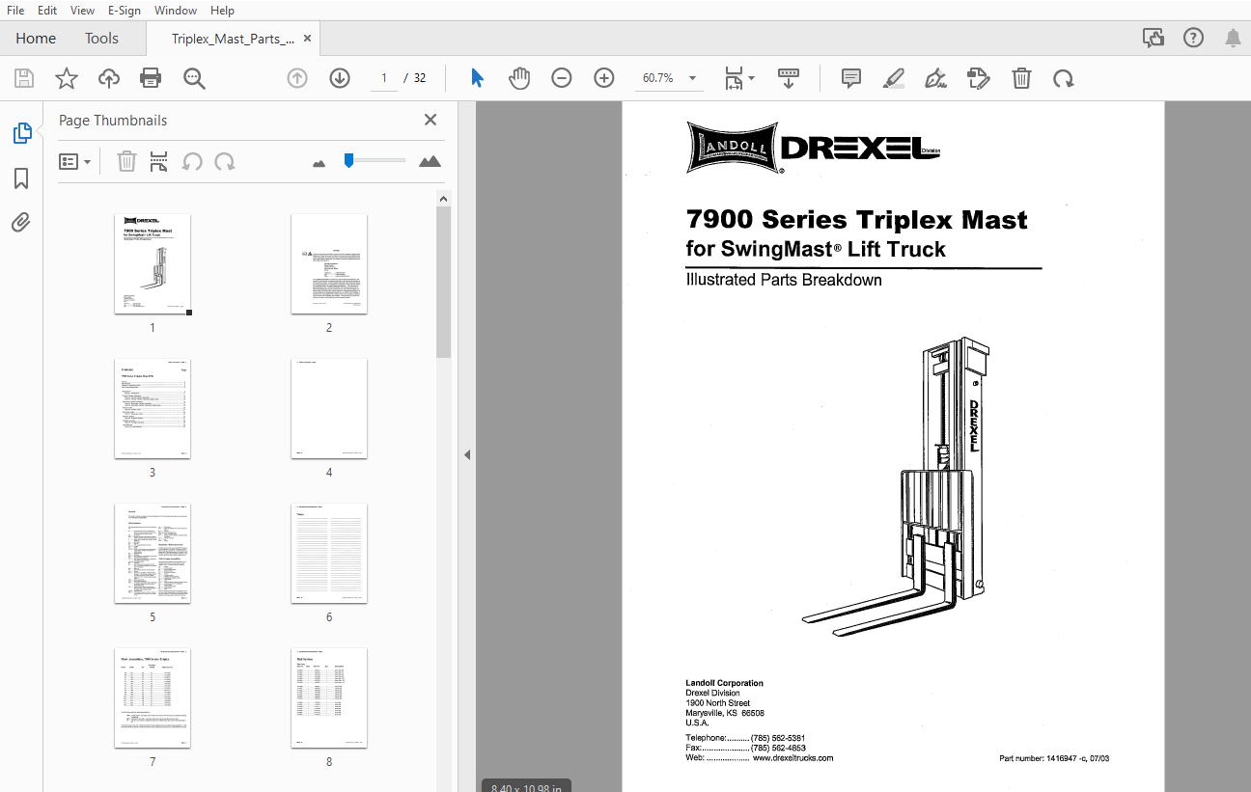This screenshot has width=1251, height=792.
Task: Click the insert pages thumbnail icon
Action: tap(159, 162)
